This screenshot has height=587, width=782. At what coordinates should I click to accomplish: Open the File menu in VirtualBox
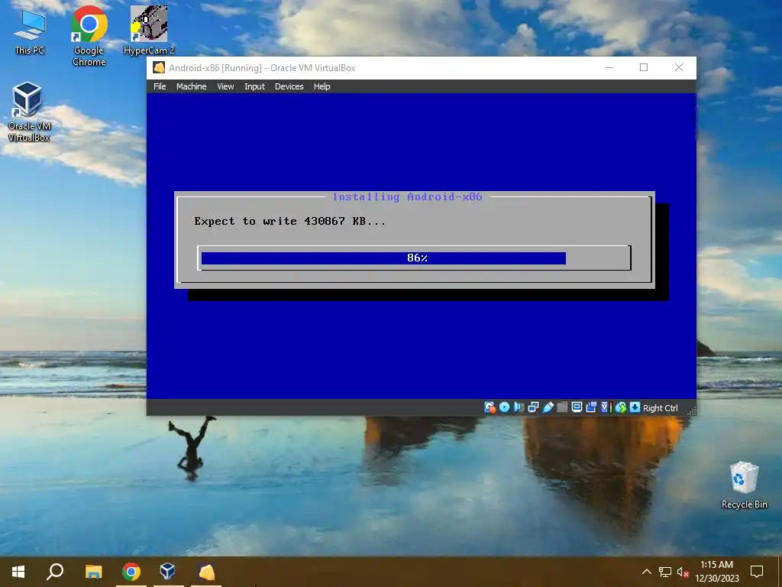pos(160,86)
